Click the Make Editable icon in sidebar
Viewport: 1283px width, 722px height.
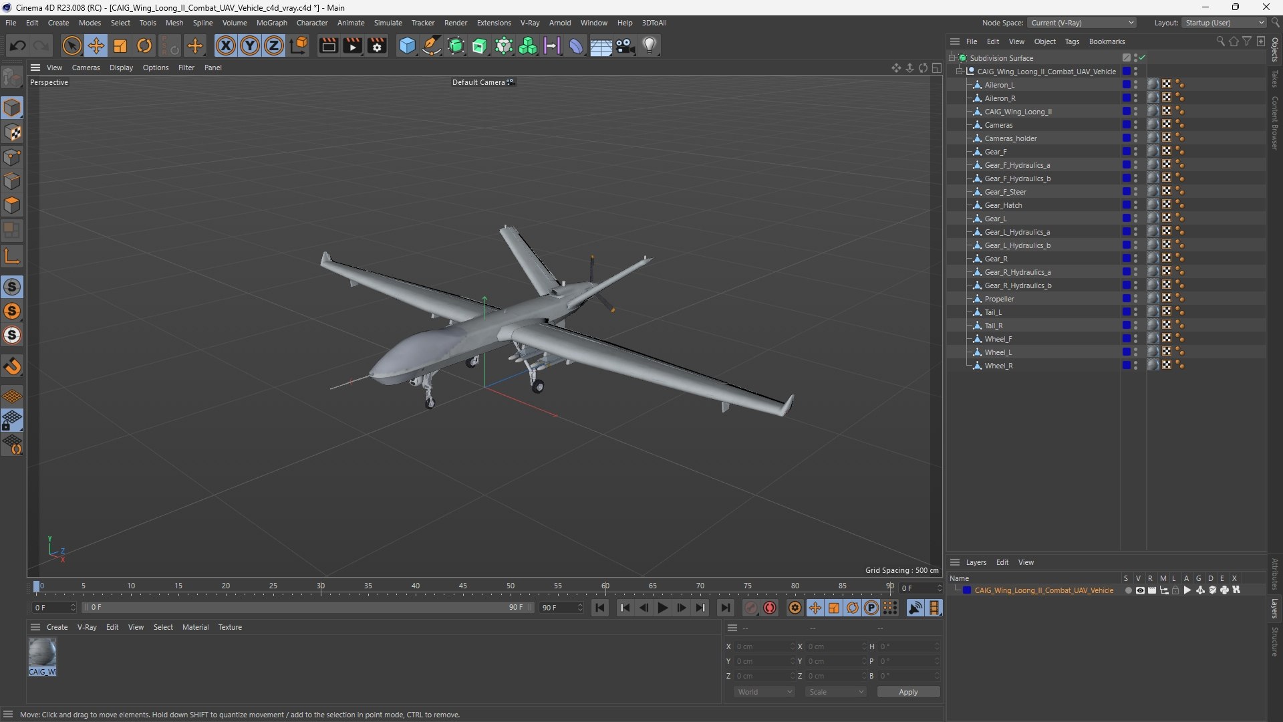(12, 78)
